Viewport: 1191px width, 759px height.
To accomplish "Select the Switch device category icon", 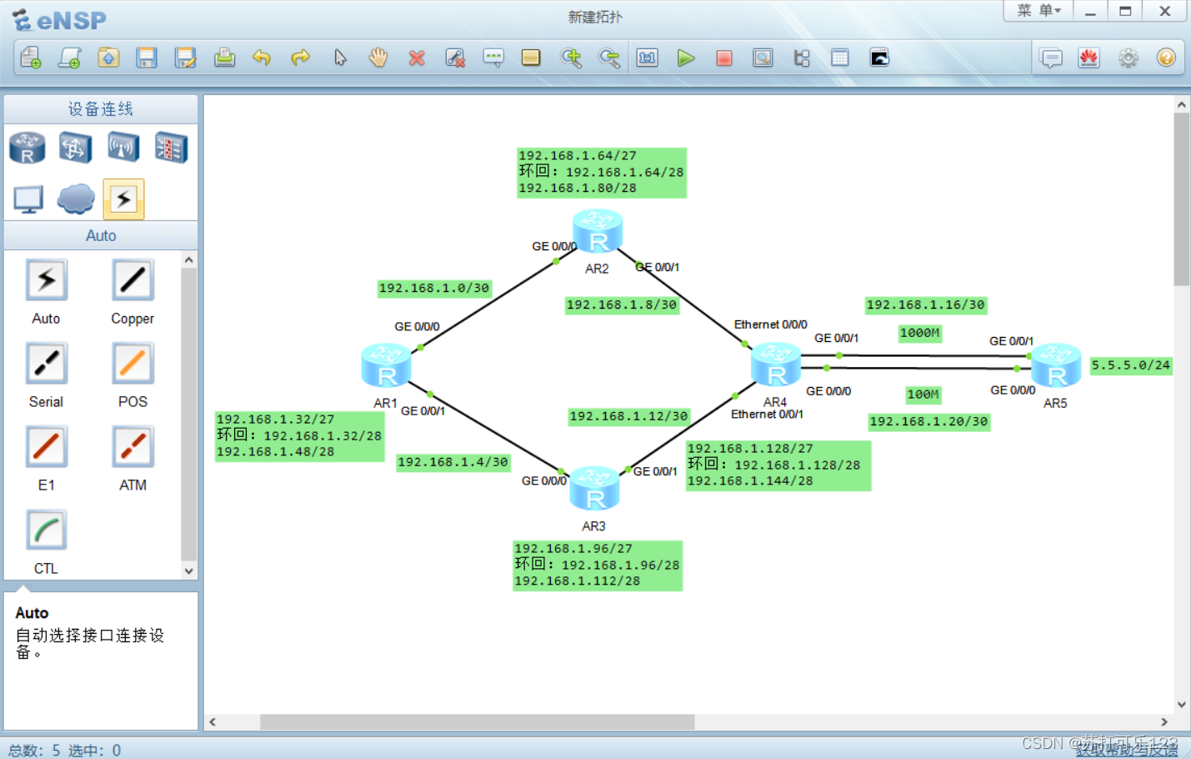I will coord(75,148).
